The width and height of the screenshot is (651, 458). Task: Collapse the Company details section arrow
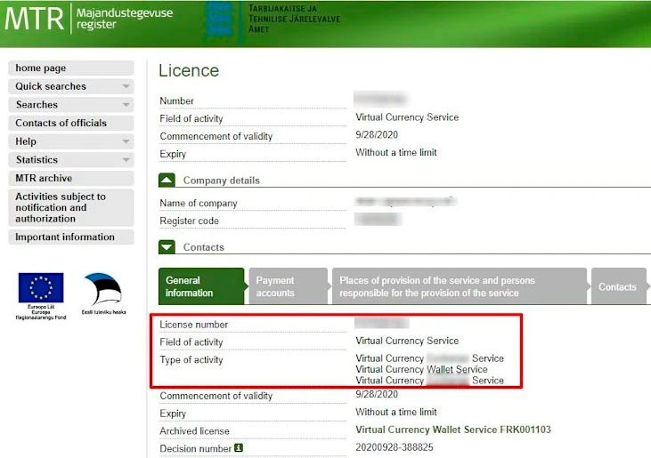(167, 180)
